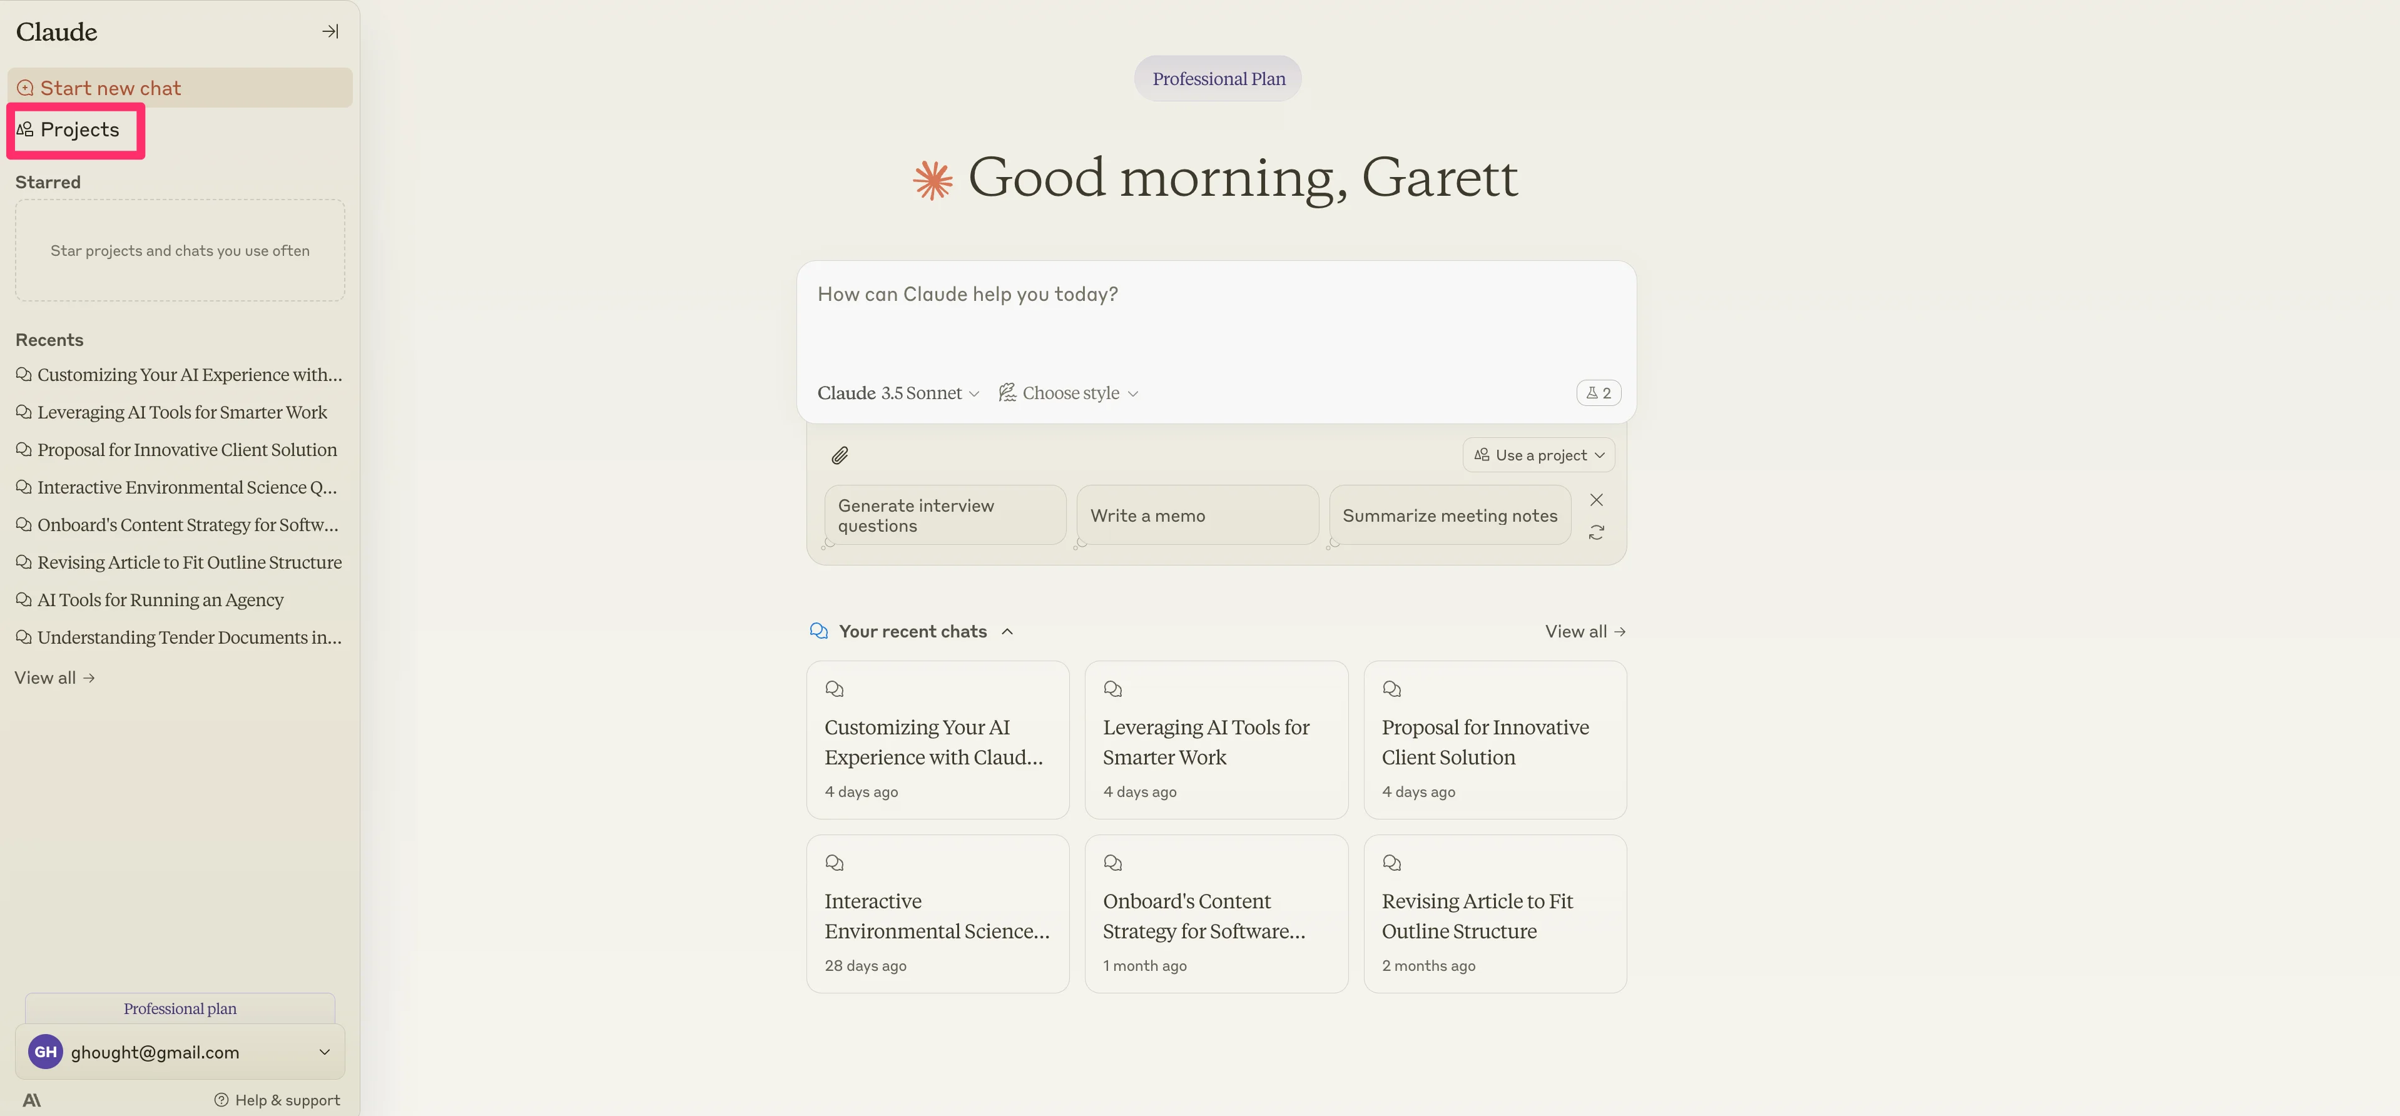
Task: Open Proposal for Innovative Client Solution card
Action: click(1495, 741)
